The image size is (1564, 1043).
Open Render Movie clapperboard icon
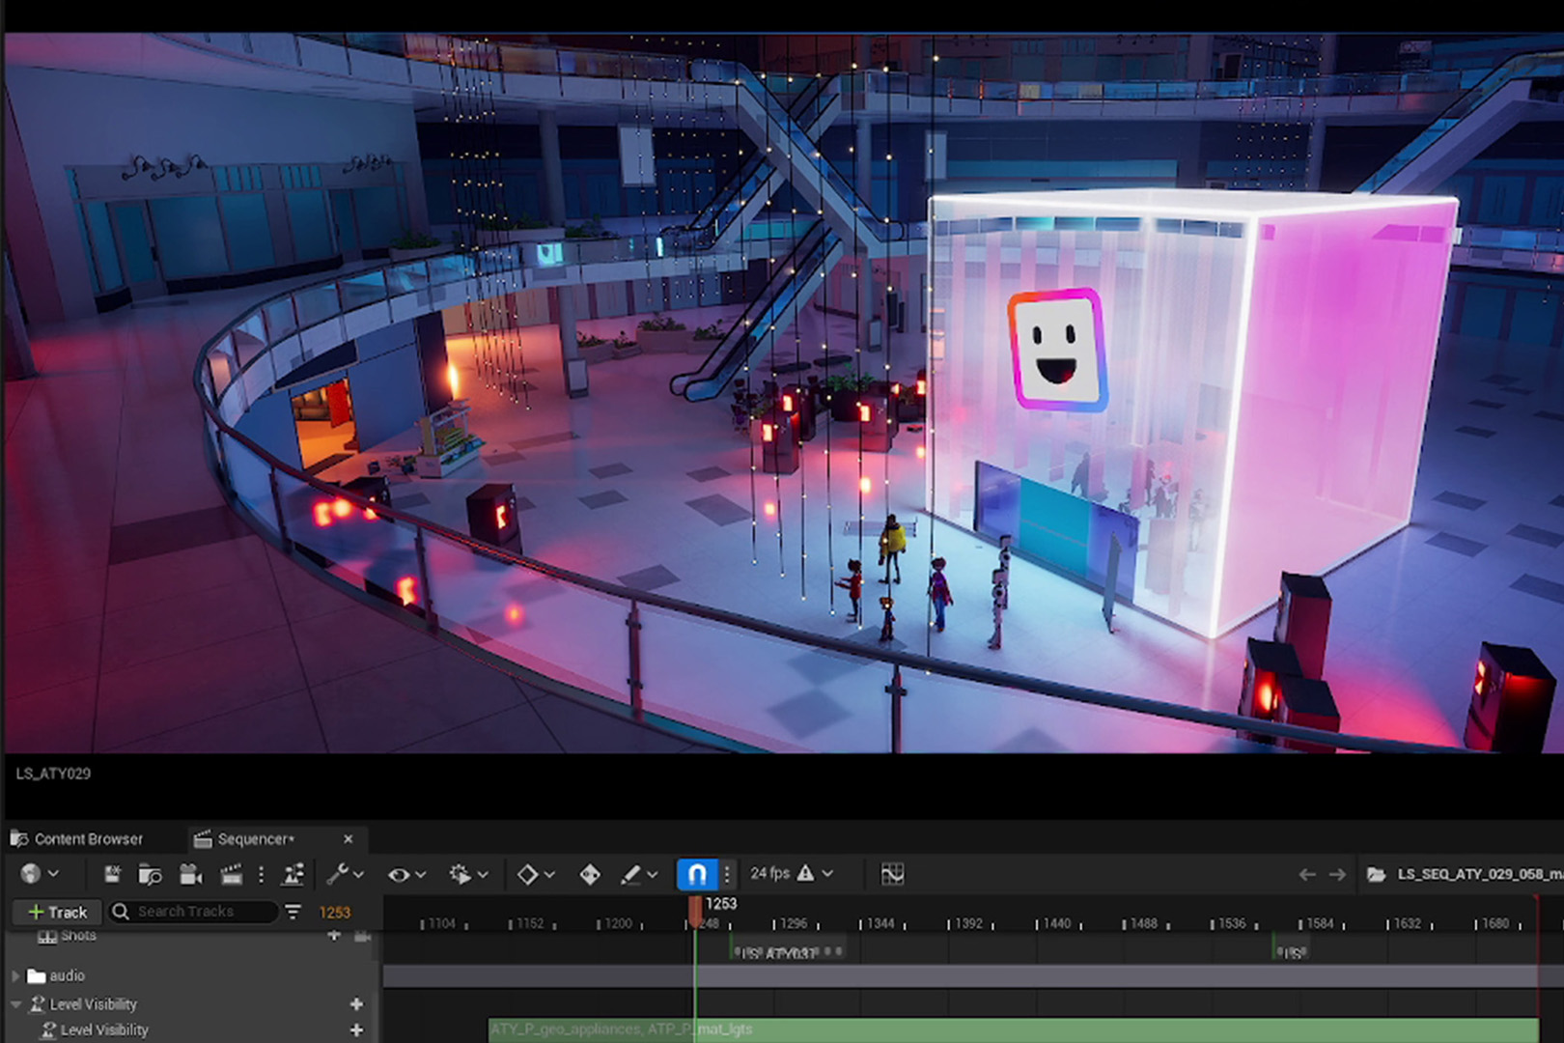[x=231, y=874]
